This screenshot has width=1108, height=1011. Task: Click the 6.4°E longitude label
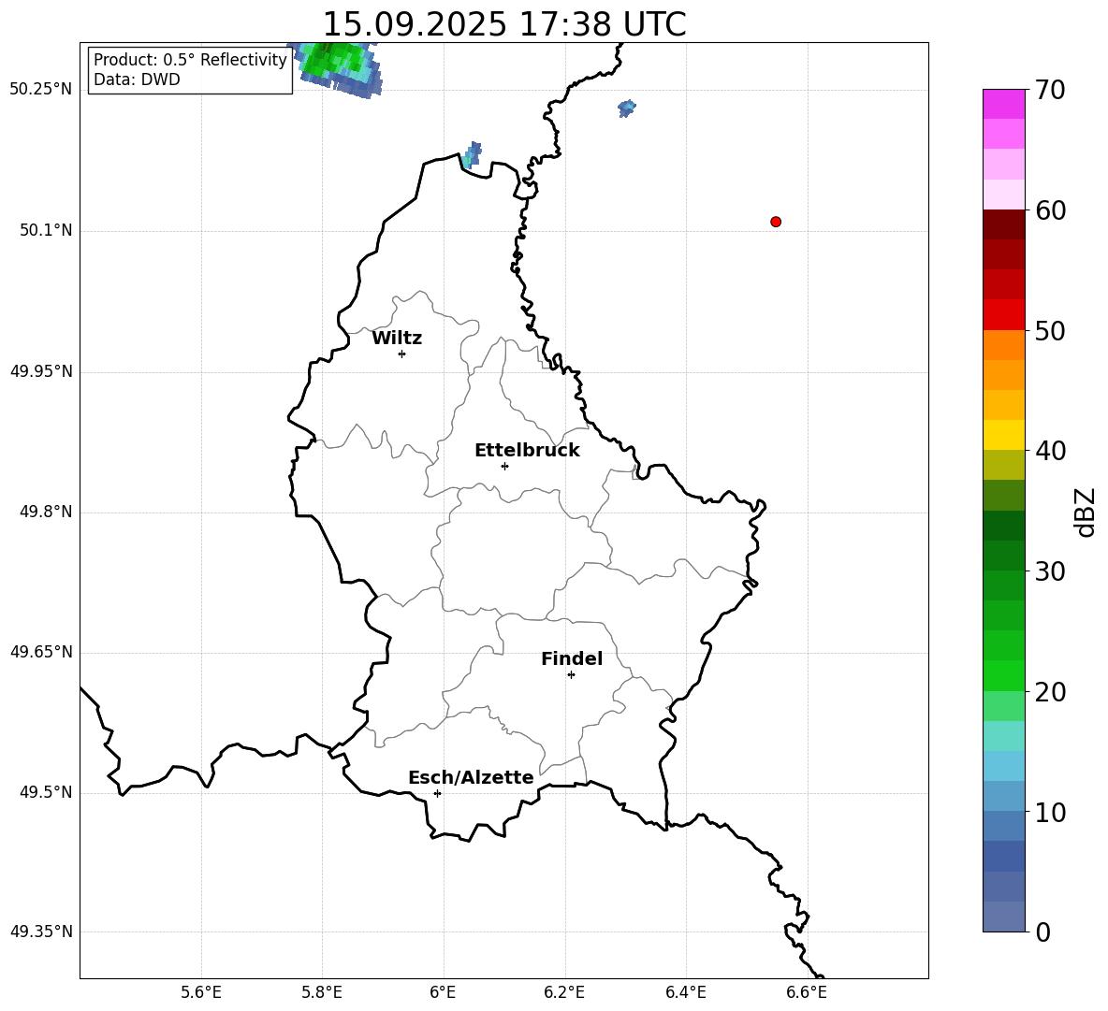tap(685, 992)
